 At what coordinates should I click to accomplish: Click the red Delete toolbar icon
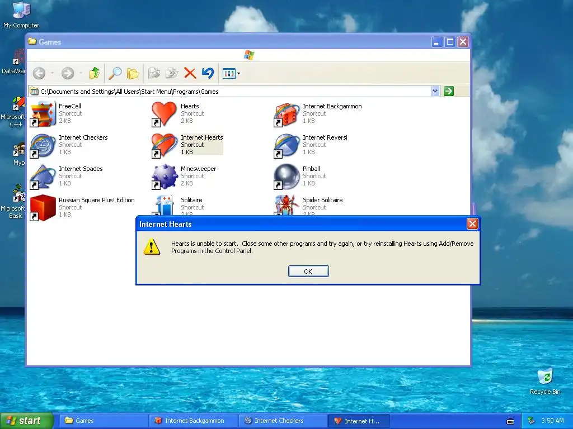click(190, 73)
